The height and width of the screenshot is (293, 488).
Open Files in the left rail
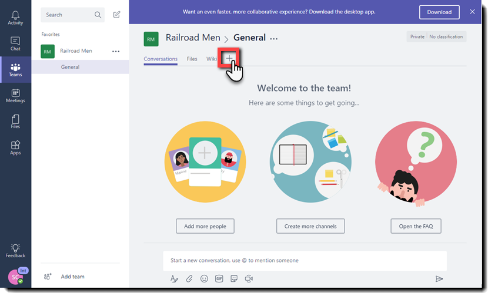pyautogui.click(x=15, y=122)
